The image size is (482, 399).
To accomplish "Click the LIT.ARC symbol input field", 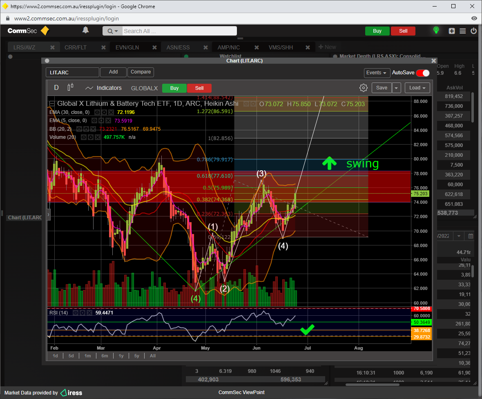I will (x=72, y=73).
